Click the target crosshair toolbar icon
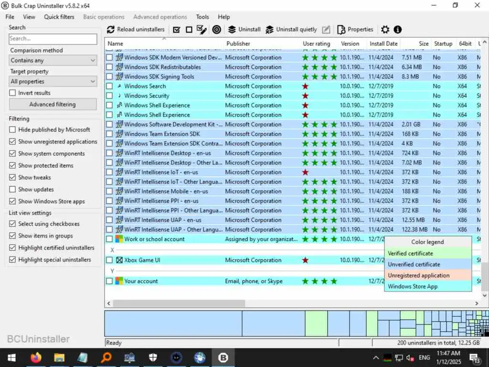 (x=216, y=30)
